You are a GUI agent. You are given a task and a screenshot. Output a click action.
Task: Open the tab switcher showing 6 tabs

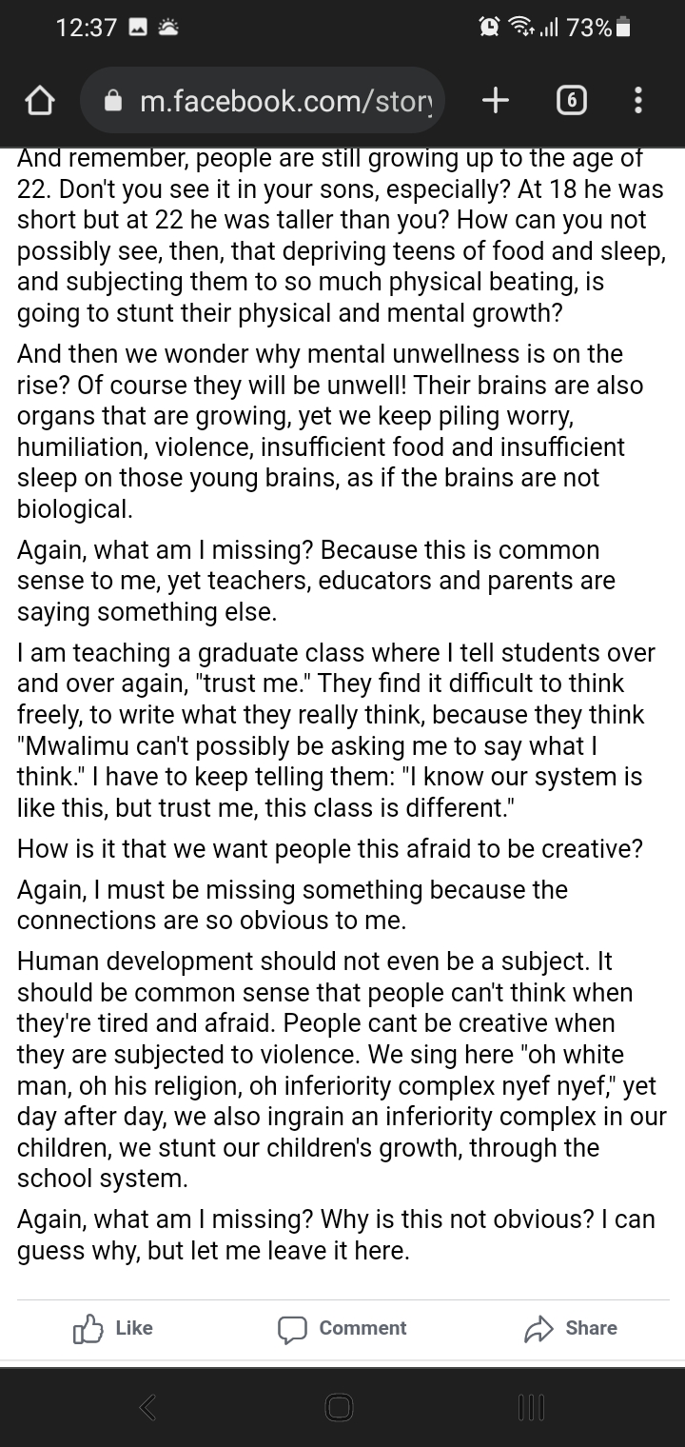570,100
